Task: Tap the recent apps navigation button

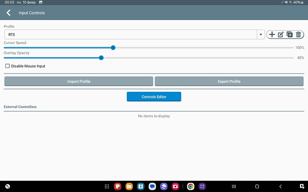Action: coord(233,186)
